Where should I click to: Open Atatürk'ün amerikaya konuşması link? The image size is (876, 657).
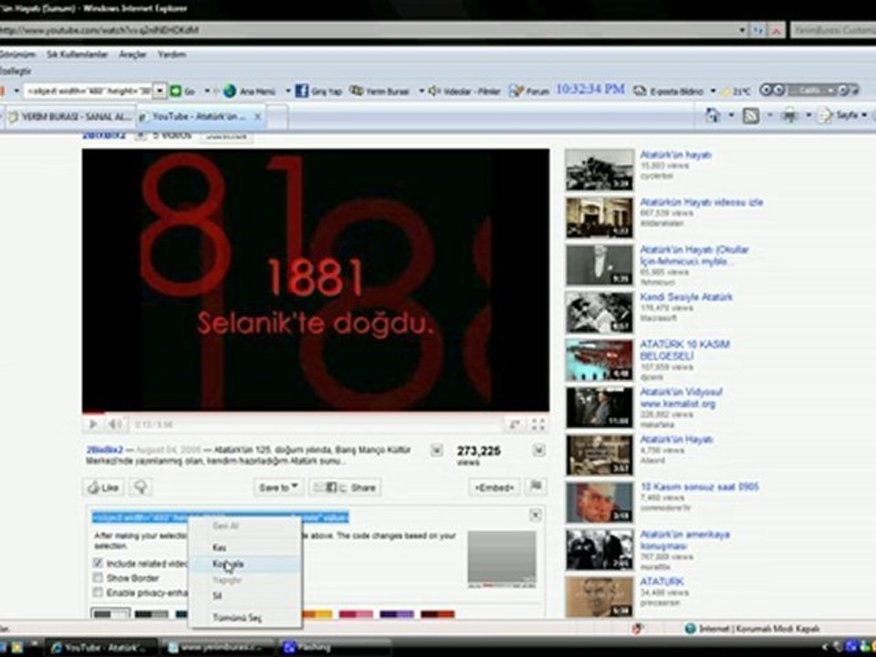pos(685,539)
